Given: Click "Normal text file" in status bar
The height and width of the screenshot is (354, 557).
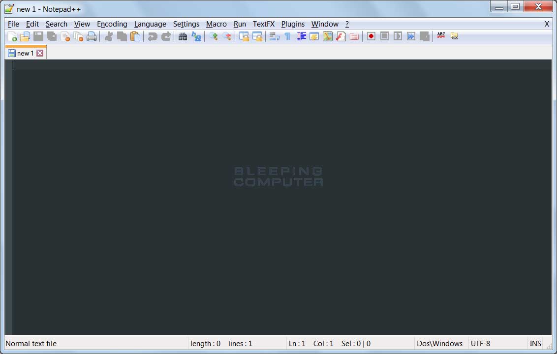Looking at the screenshot, I should tap(31, 344).
